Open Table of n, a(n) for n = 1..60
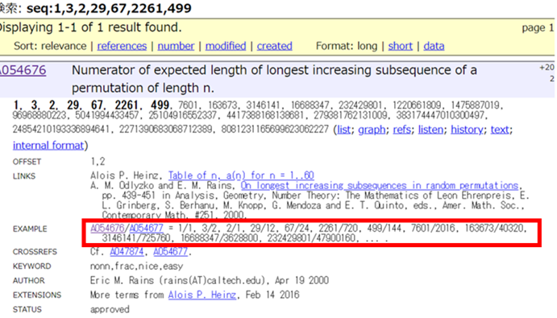The image size is (557, 318). (x=241, y=176)
